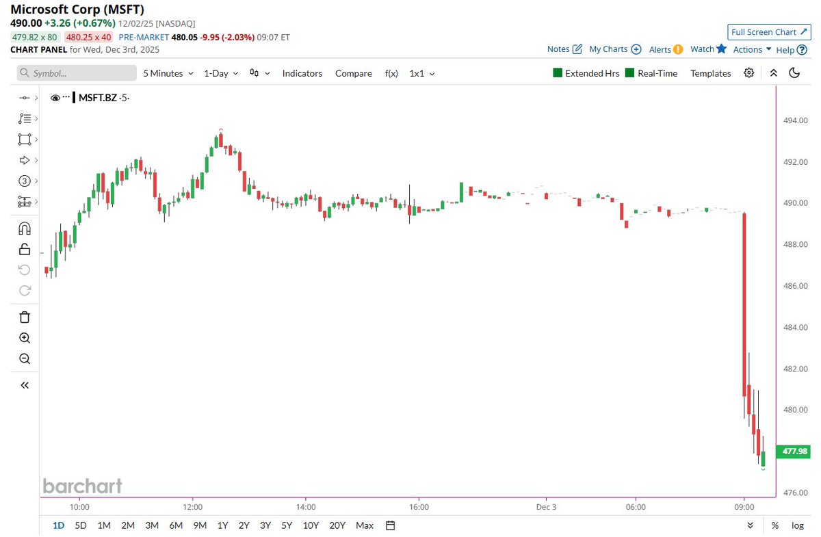This screenshot has height=537, width=821.
Task: Open the 1x1 grid layout dropdown
Action: [422, 73]
